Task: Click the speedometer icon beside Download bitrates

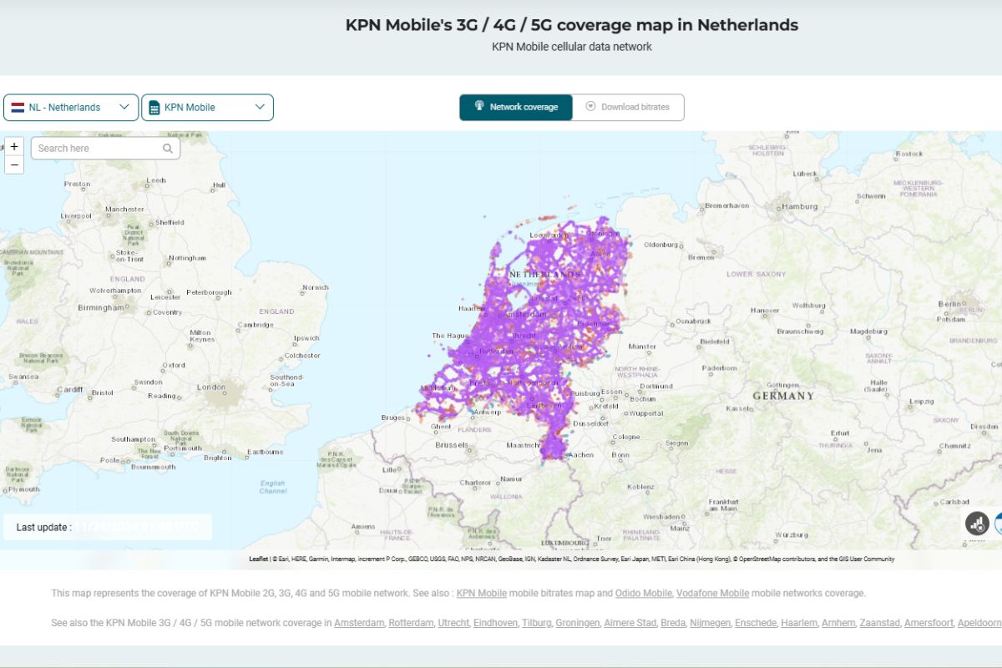Action: (x=590, y=106)
